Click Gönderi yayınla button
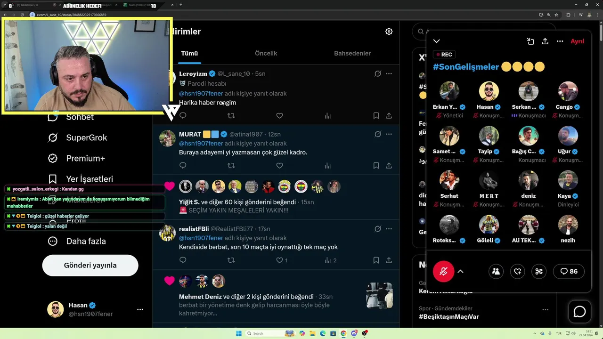Image resolution: width=603 pixels, height=339 pixels. point(90,265)
